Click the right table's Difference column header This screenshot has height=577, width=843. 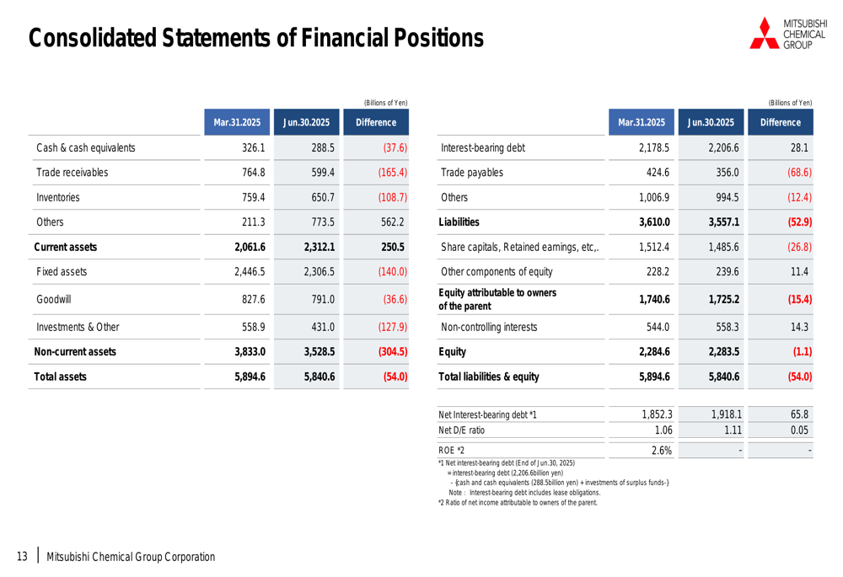point(780,122)
